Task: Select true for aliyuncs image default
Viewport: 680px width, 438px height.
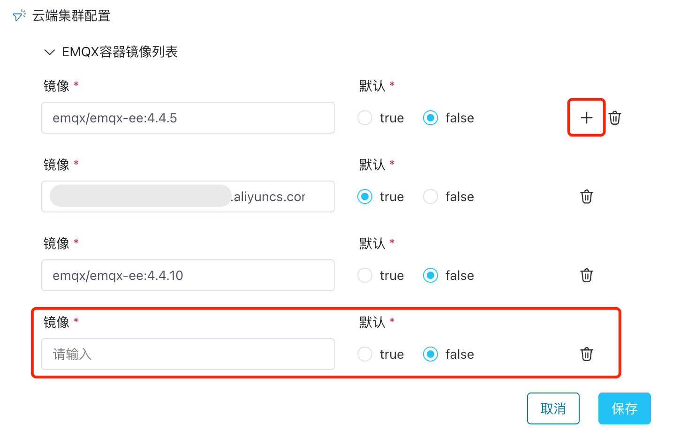Action: 365,196
